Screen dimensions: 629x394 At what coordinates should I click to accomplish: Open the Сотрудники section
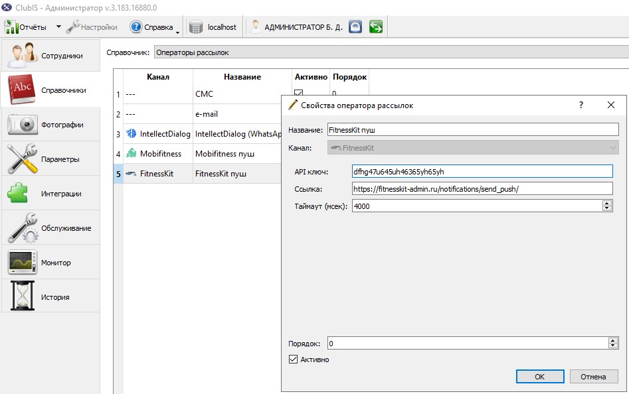(x=50, y=55)
